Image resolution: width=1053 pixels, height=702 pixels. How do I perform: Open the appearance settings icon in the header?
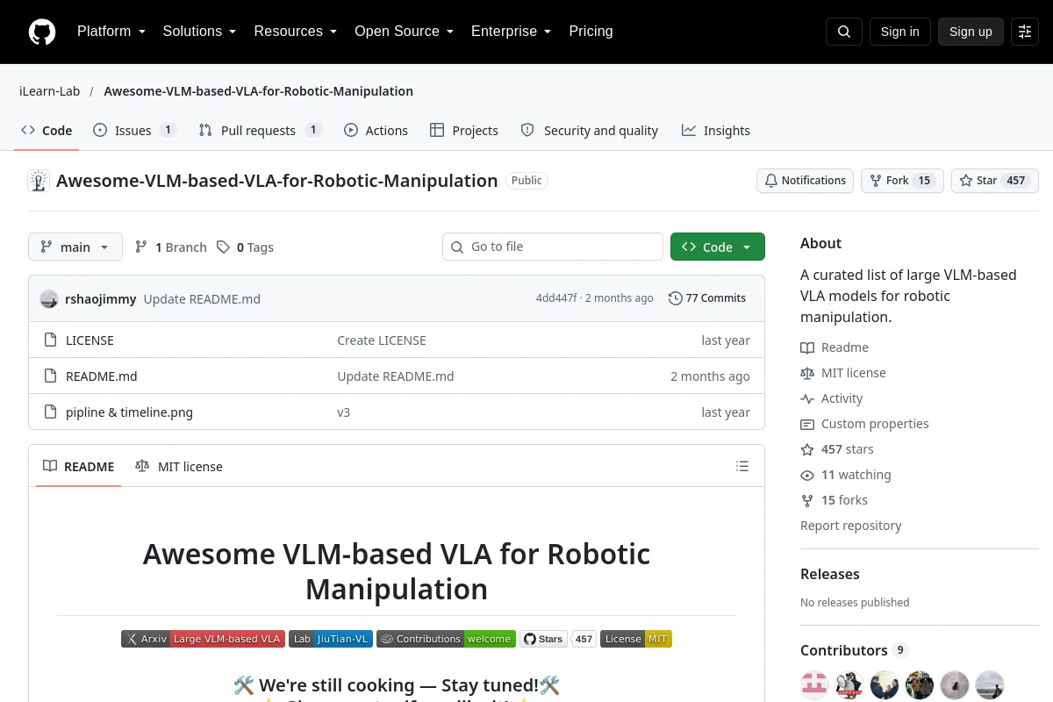(x=1025, y=32)
